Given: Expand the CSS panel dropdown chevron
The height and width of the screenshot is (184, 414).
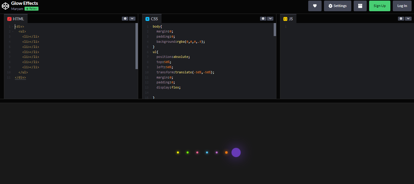Looking at the screenshot, I should (270, 18).
